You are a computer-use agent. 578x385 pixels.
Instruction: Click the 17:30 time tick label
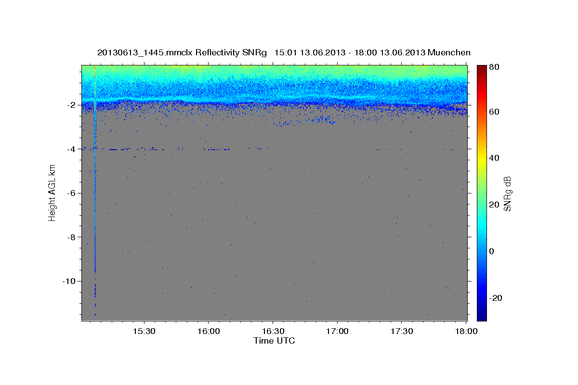click(x=402, y=332)
